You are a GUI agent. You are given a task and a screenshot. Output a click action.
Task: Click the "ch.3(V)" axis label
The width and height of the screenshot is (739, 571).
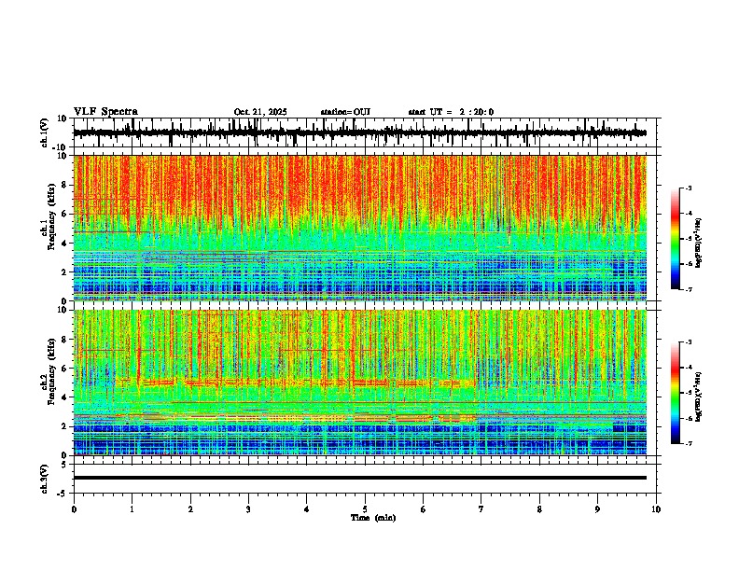coord(45,479)
